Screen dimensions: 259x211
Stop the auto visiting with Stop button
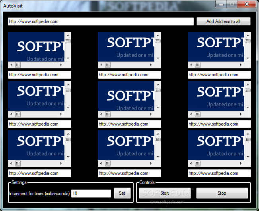pyautogui.click(x=222, y=193)
